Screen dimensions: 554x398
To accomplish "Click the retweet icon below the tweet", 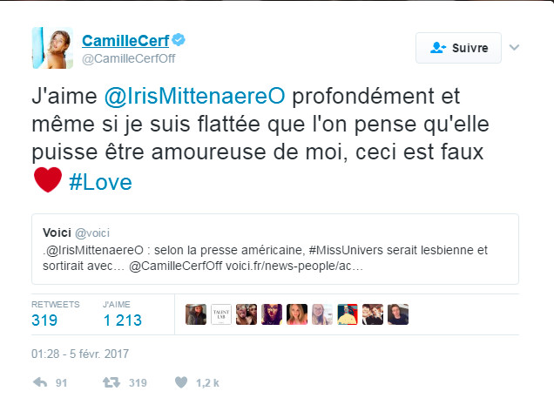I will pos(111,381).
